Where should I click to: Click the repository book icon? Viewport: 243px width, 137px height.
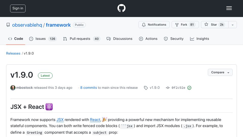pos(8,25)
